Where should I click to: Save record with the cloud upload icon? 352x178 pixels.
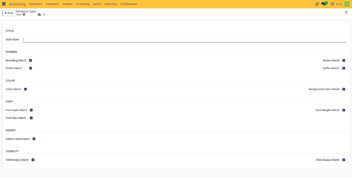39,14
